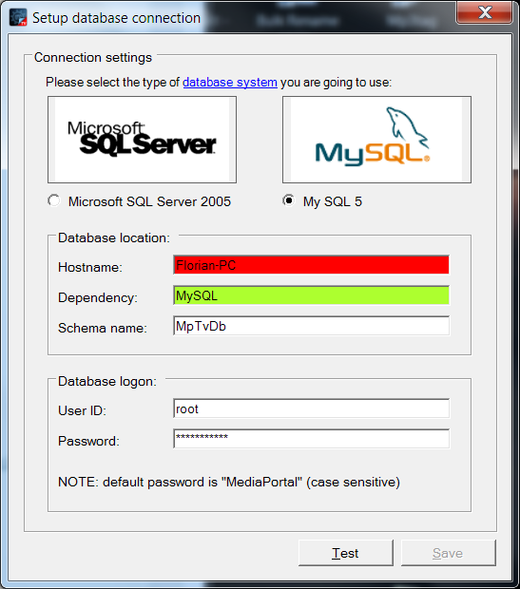Click the Password: label
The image size is (520, 589).
point(88,441)
